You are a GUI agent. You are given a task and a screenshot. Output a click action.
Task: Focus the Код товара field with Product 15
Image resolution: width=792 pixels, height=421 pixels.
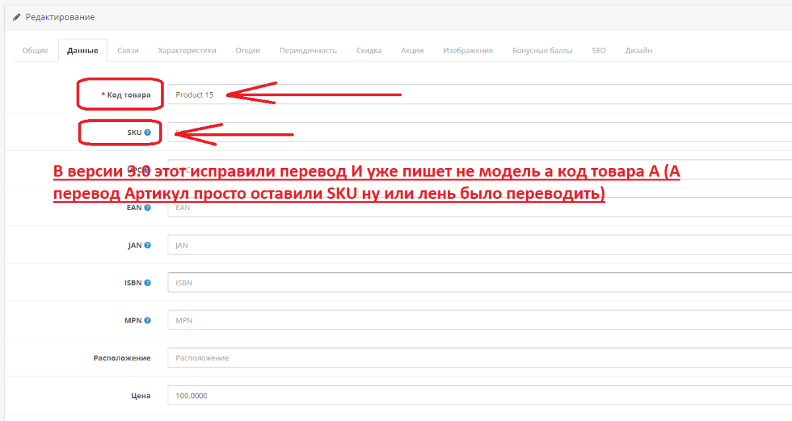point(480,95)
